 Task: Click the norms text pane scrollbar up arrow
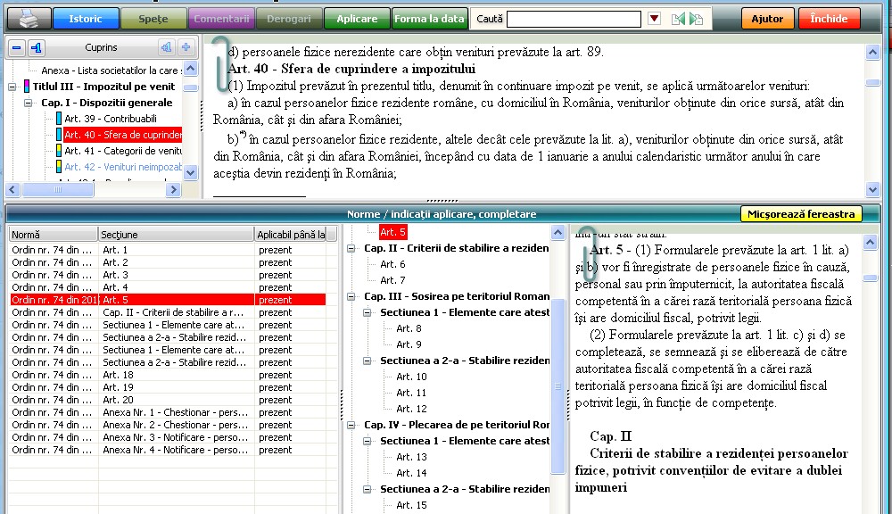point(870,243)
